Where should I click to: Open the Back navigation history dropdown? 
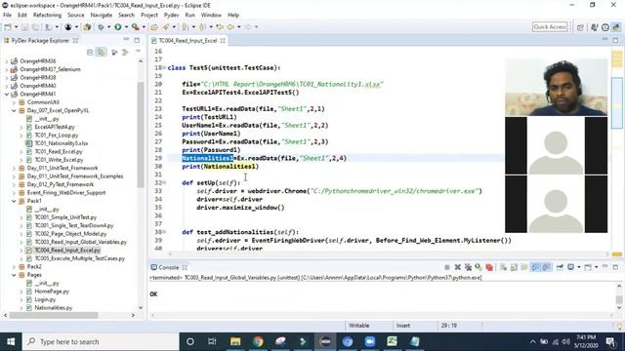coord(238,27)
